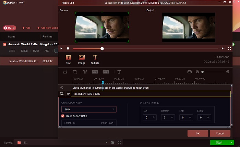Click the DVDFab logo icon
Screen dimensions: 240x147
click(5, 2)
